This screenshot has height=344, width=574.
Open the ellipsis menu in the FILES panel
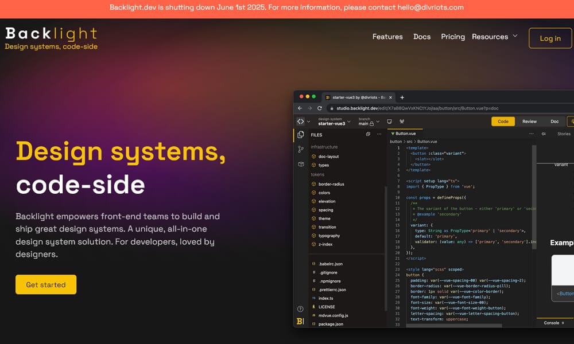click(379, 134)
